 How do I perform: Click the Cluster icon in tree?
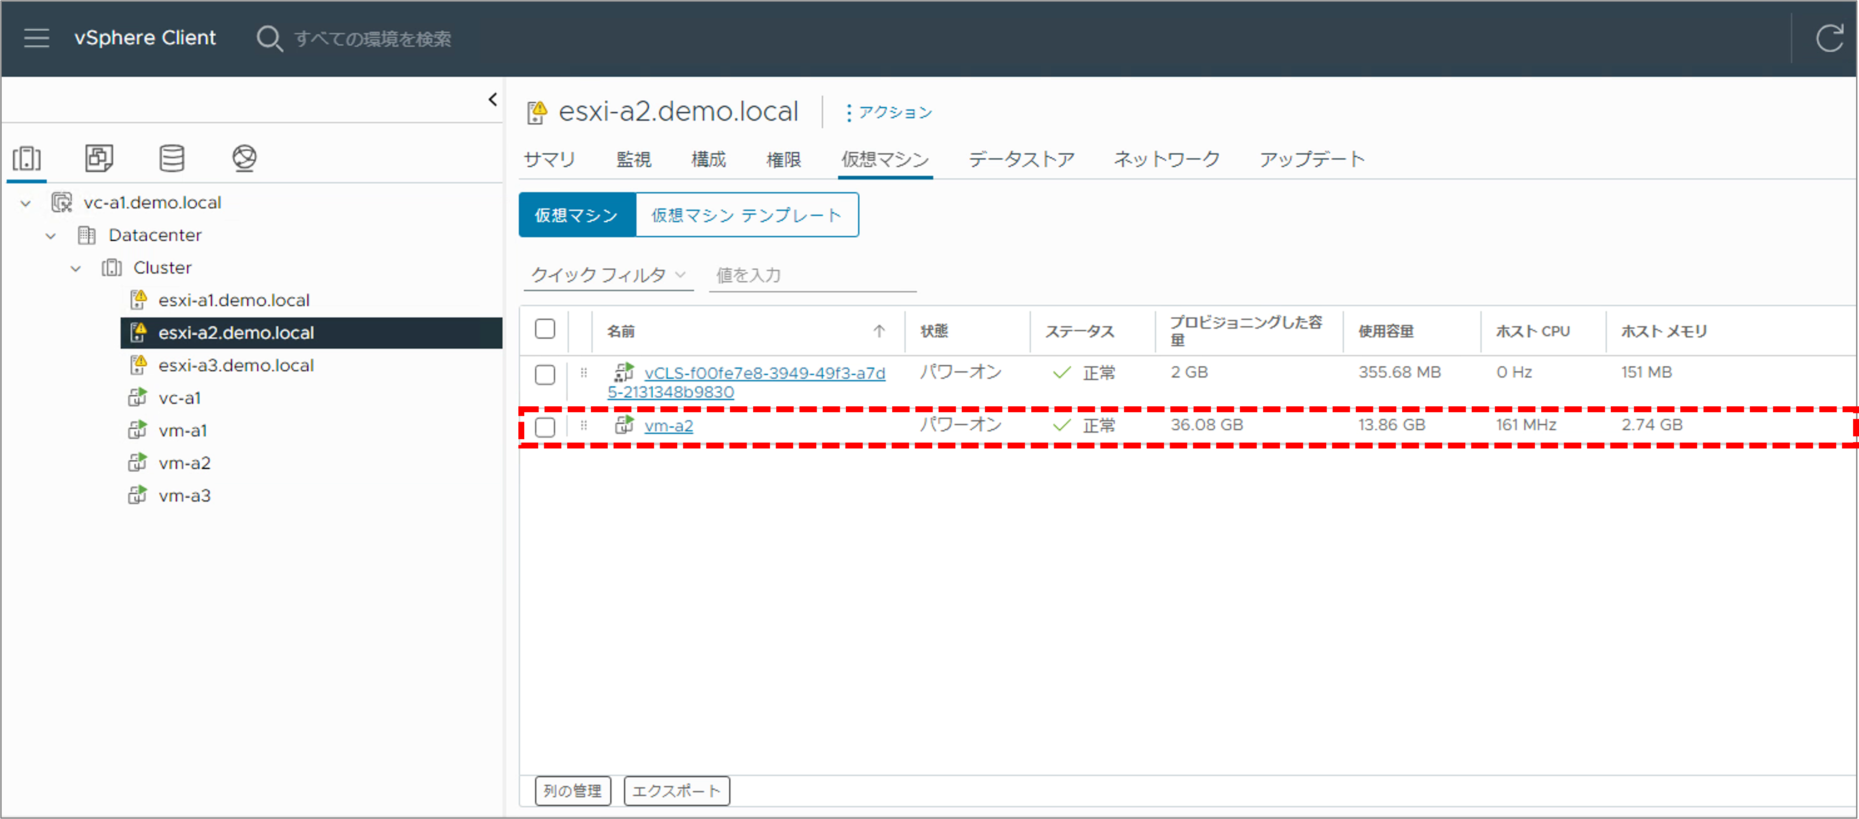point(111,268)
